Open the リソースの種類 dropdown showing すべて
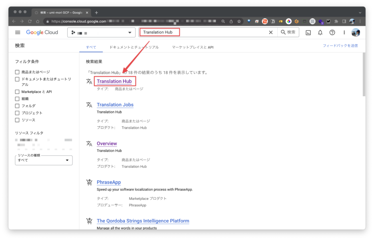Viewport: 374px width, 240px height. point(43,160)
